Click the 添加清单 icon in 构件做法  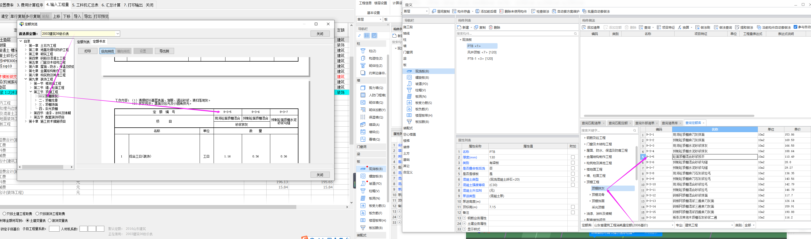[x=584, y=27]
